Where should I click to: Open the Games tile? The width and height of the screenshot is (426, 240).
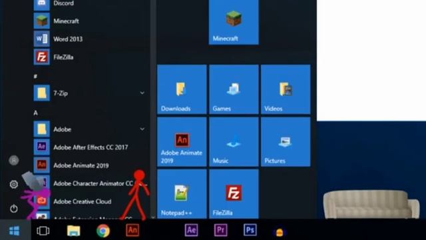click(x=234, y=89)
